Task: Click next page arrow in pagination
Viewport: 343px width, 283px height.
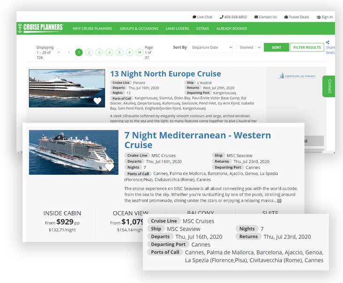Action: 130,52
